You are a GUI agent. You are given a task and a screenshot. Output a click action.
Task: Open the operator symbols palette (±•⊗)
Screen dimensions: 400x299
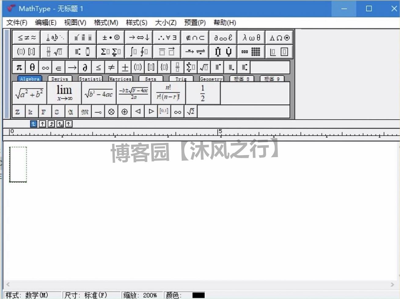click(111, 38)
